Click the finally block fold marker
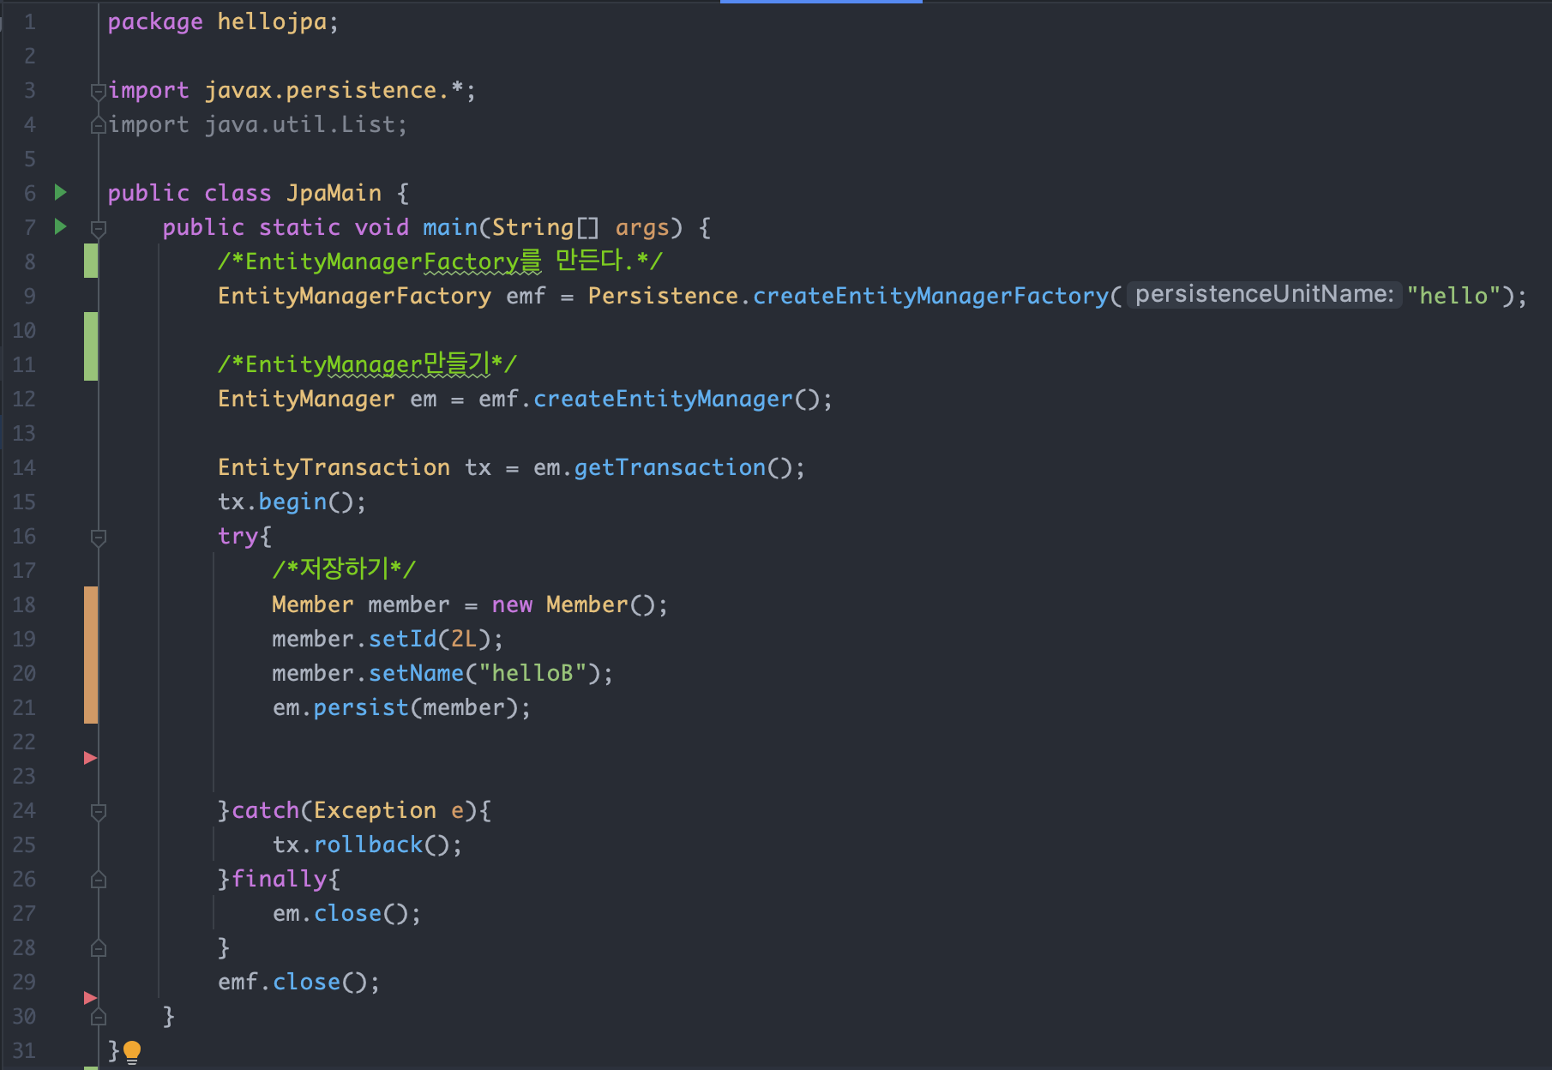This screenshot has height=1070, width=1552. tap(99, 880)
